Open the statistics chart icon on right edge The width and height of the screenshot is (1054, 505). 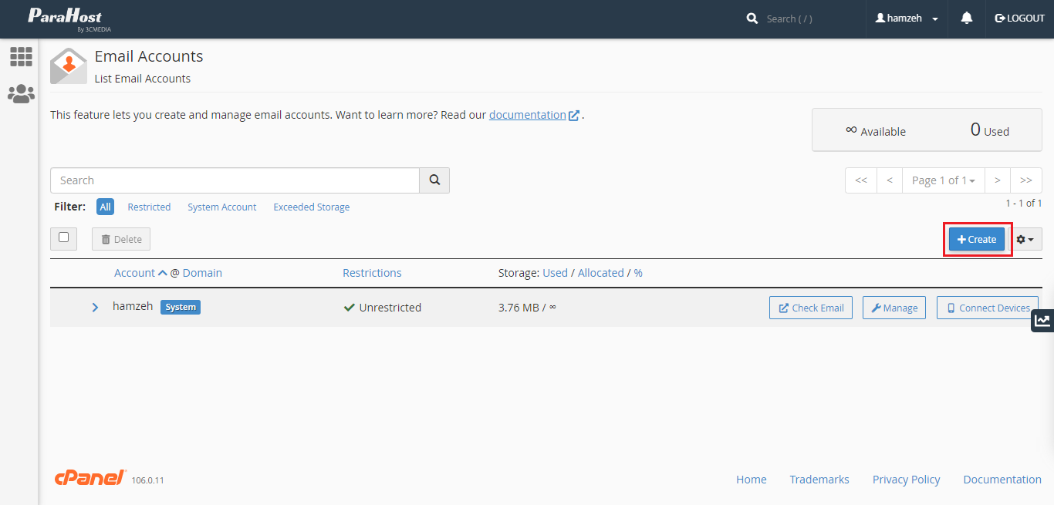coord(1042,321)
